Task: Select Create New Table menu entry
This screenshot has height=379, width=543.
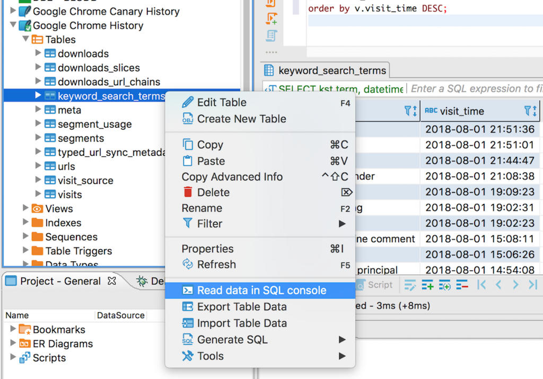Action: [x=260, y=119]
